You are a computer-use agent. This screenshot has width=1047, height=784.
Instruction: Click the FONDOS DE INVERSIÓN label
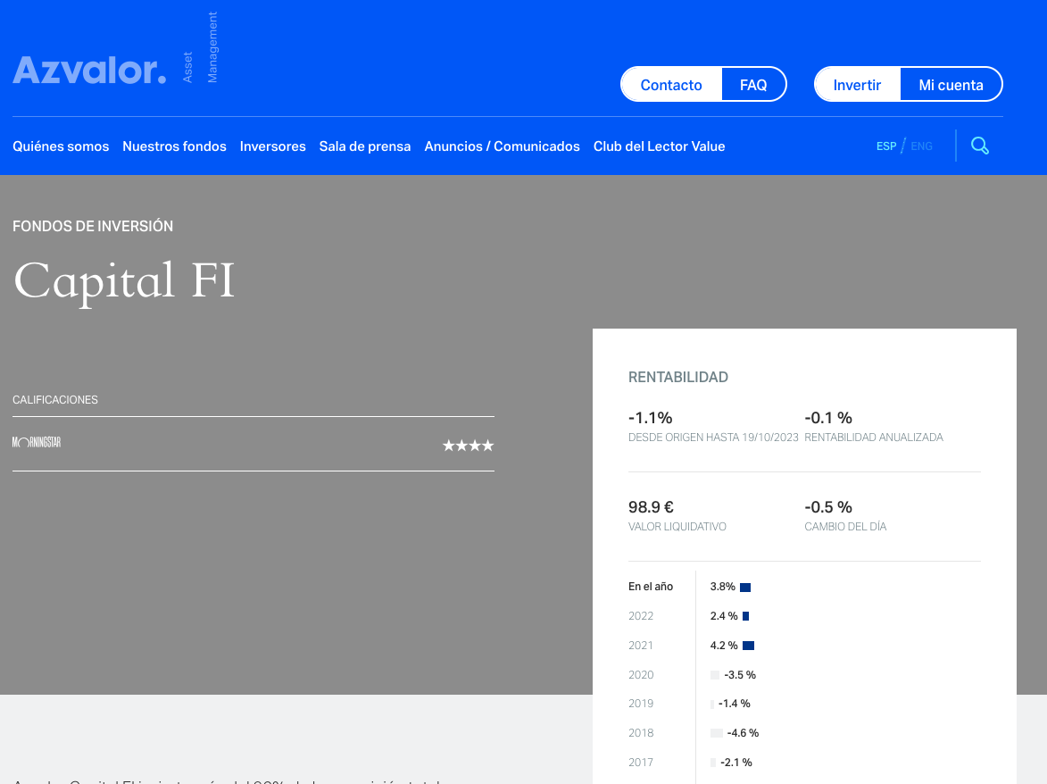point(93,227)
